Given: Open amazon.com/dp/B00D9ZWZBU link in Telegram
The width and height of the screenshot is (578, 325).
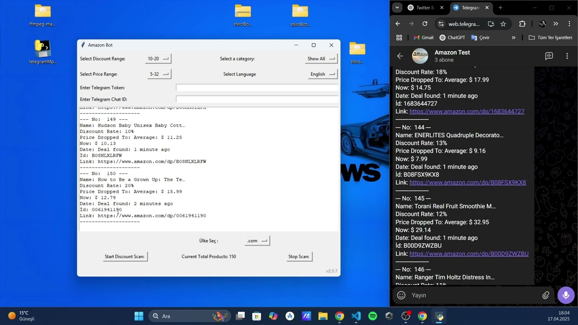Looking at the screenshot, I should tap(469, 254).
